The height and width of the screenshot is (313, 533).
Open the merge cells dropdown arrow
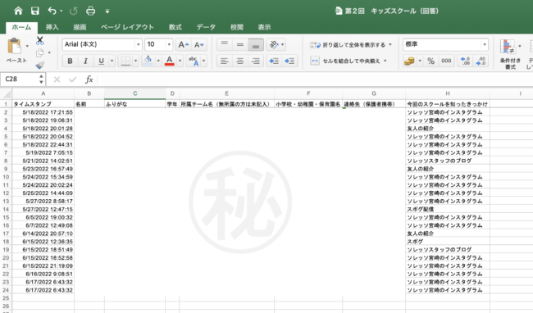(x=385, y=61)
